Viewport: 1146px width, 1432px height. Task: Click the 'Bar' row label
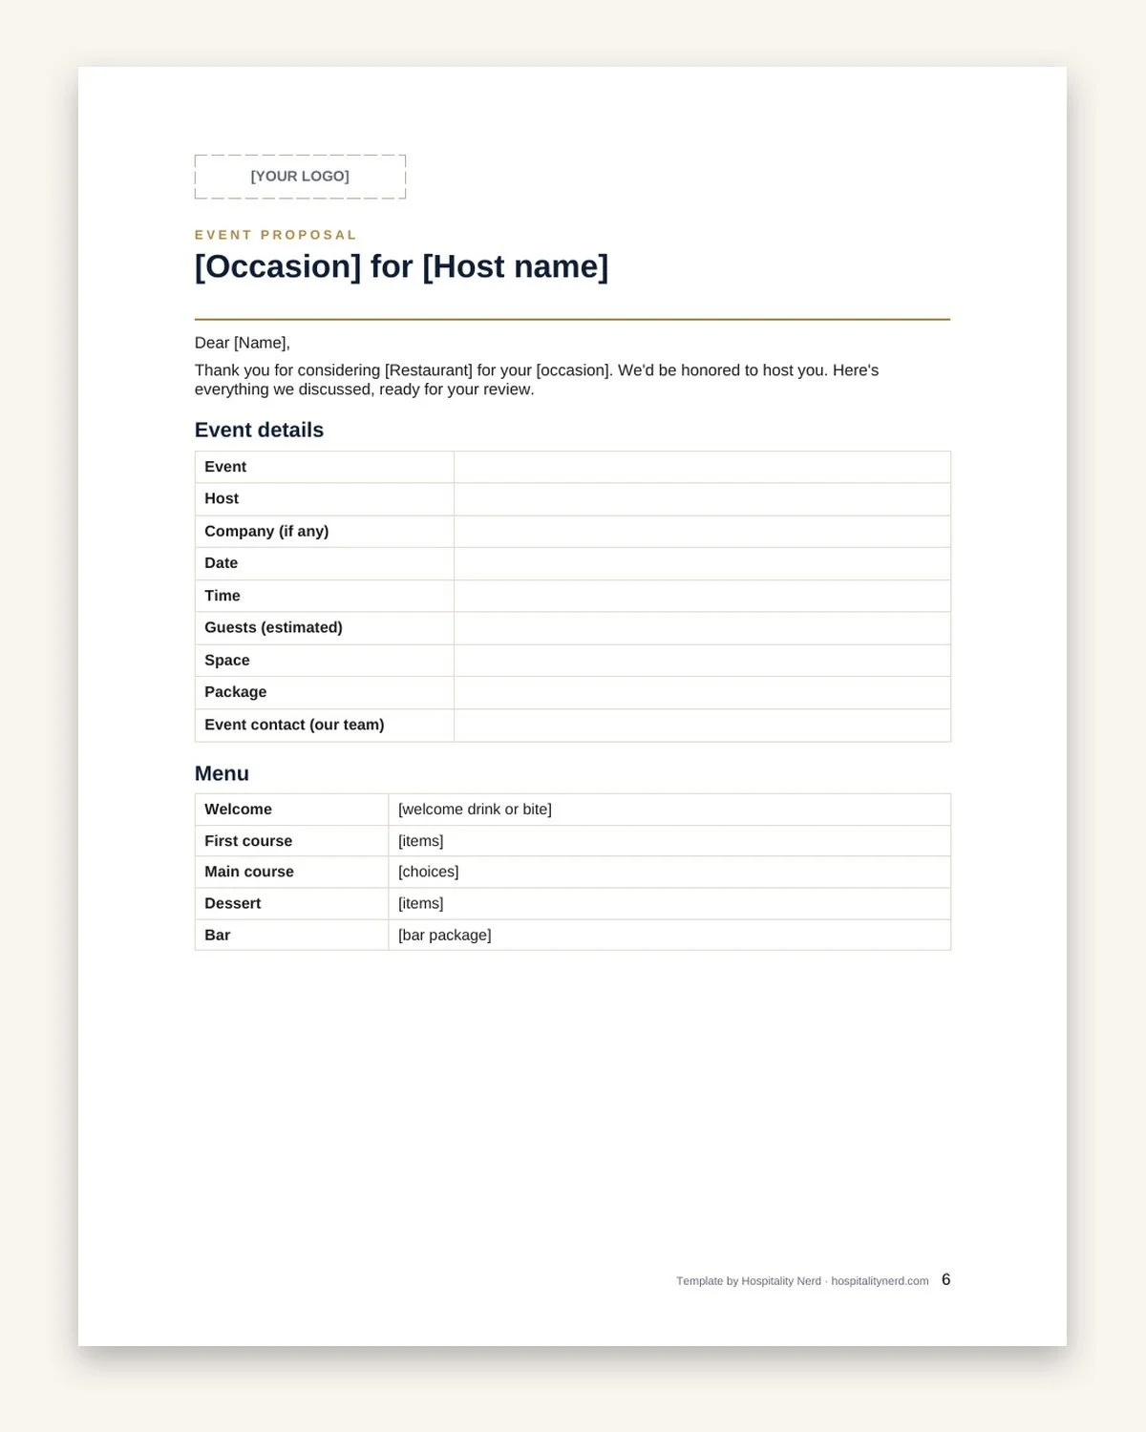pos(217,936)
